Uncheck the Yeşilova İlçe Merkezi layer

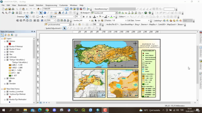point(8,94)
